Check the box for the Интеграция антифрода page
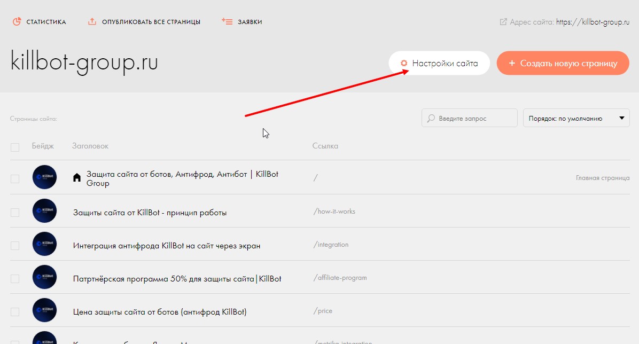 click(15, 245)
